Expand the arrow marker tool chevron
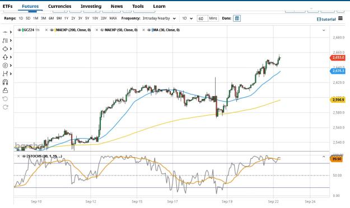Image resolution: width=350 pixels, height=208 pixels. point(11,57)
